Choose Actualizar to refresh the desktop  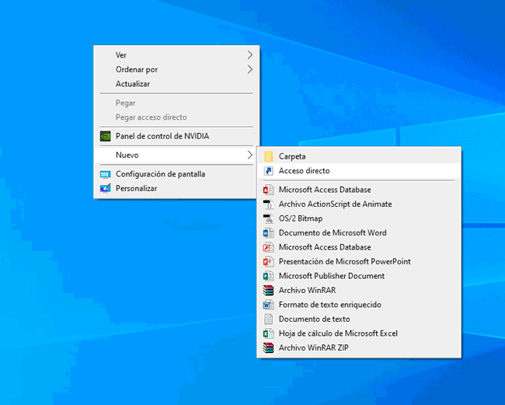click(x=176, y=84)
